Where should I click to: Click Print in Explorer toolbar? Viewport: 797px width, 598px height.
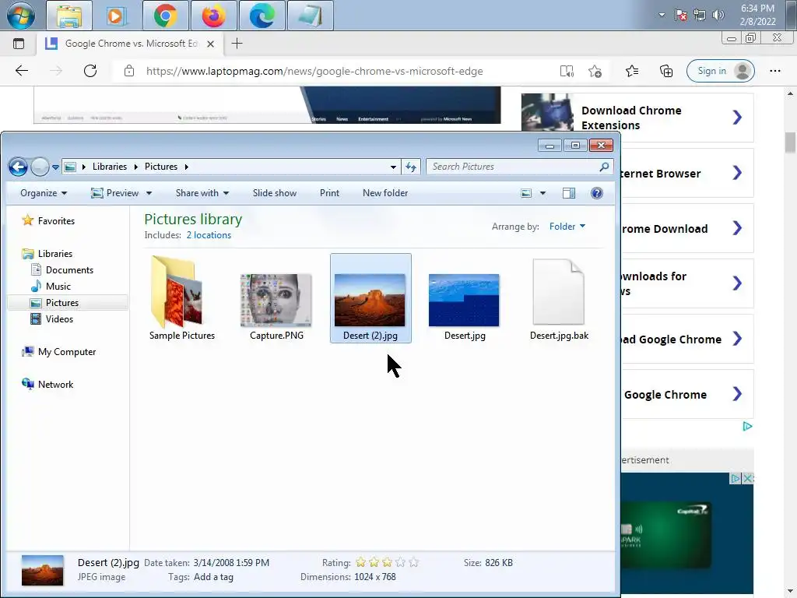tap(329, 193)
